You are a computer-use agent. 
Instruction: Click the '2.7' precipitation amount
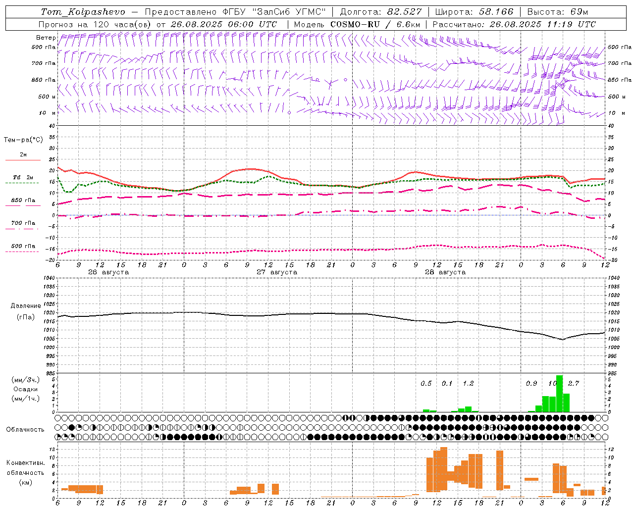coord(574,384)
